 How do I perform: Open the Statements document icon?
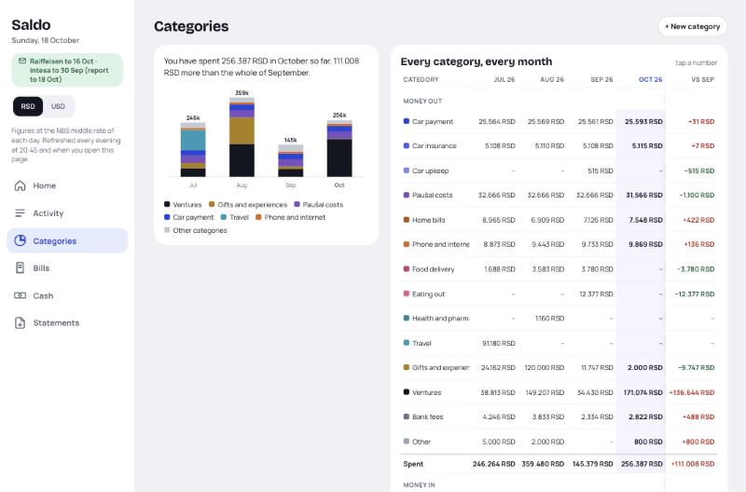20,322
